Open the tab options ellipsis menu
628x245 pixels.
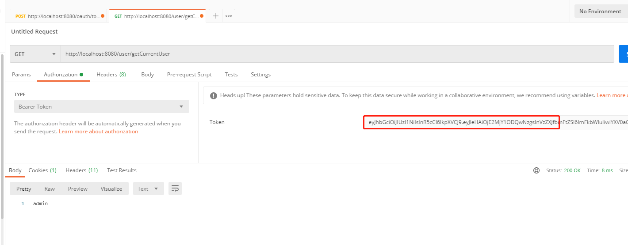(229, 16)
